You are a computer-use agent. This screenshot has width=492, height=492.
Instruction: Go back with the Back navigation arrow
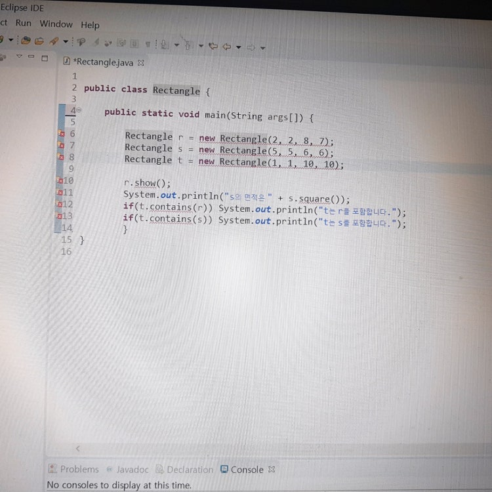tap(227, 47)
